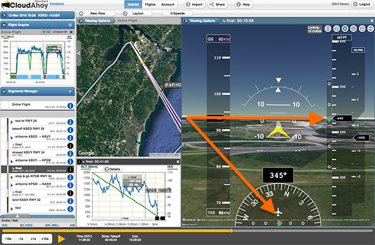Click the round view icon below the cockpit close X

pyautogui.click(x=371, y=29)
